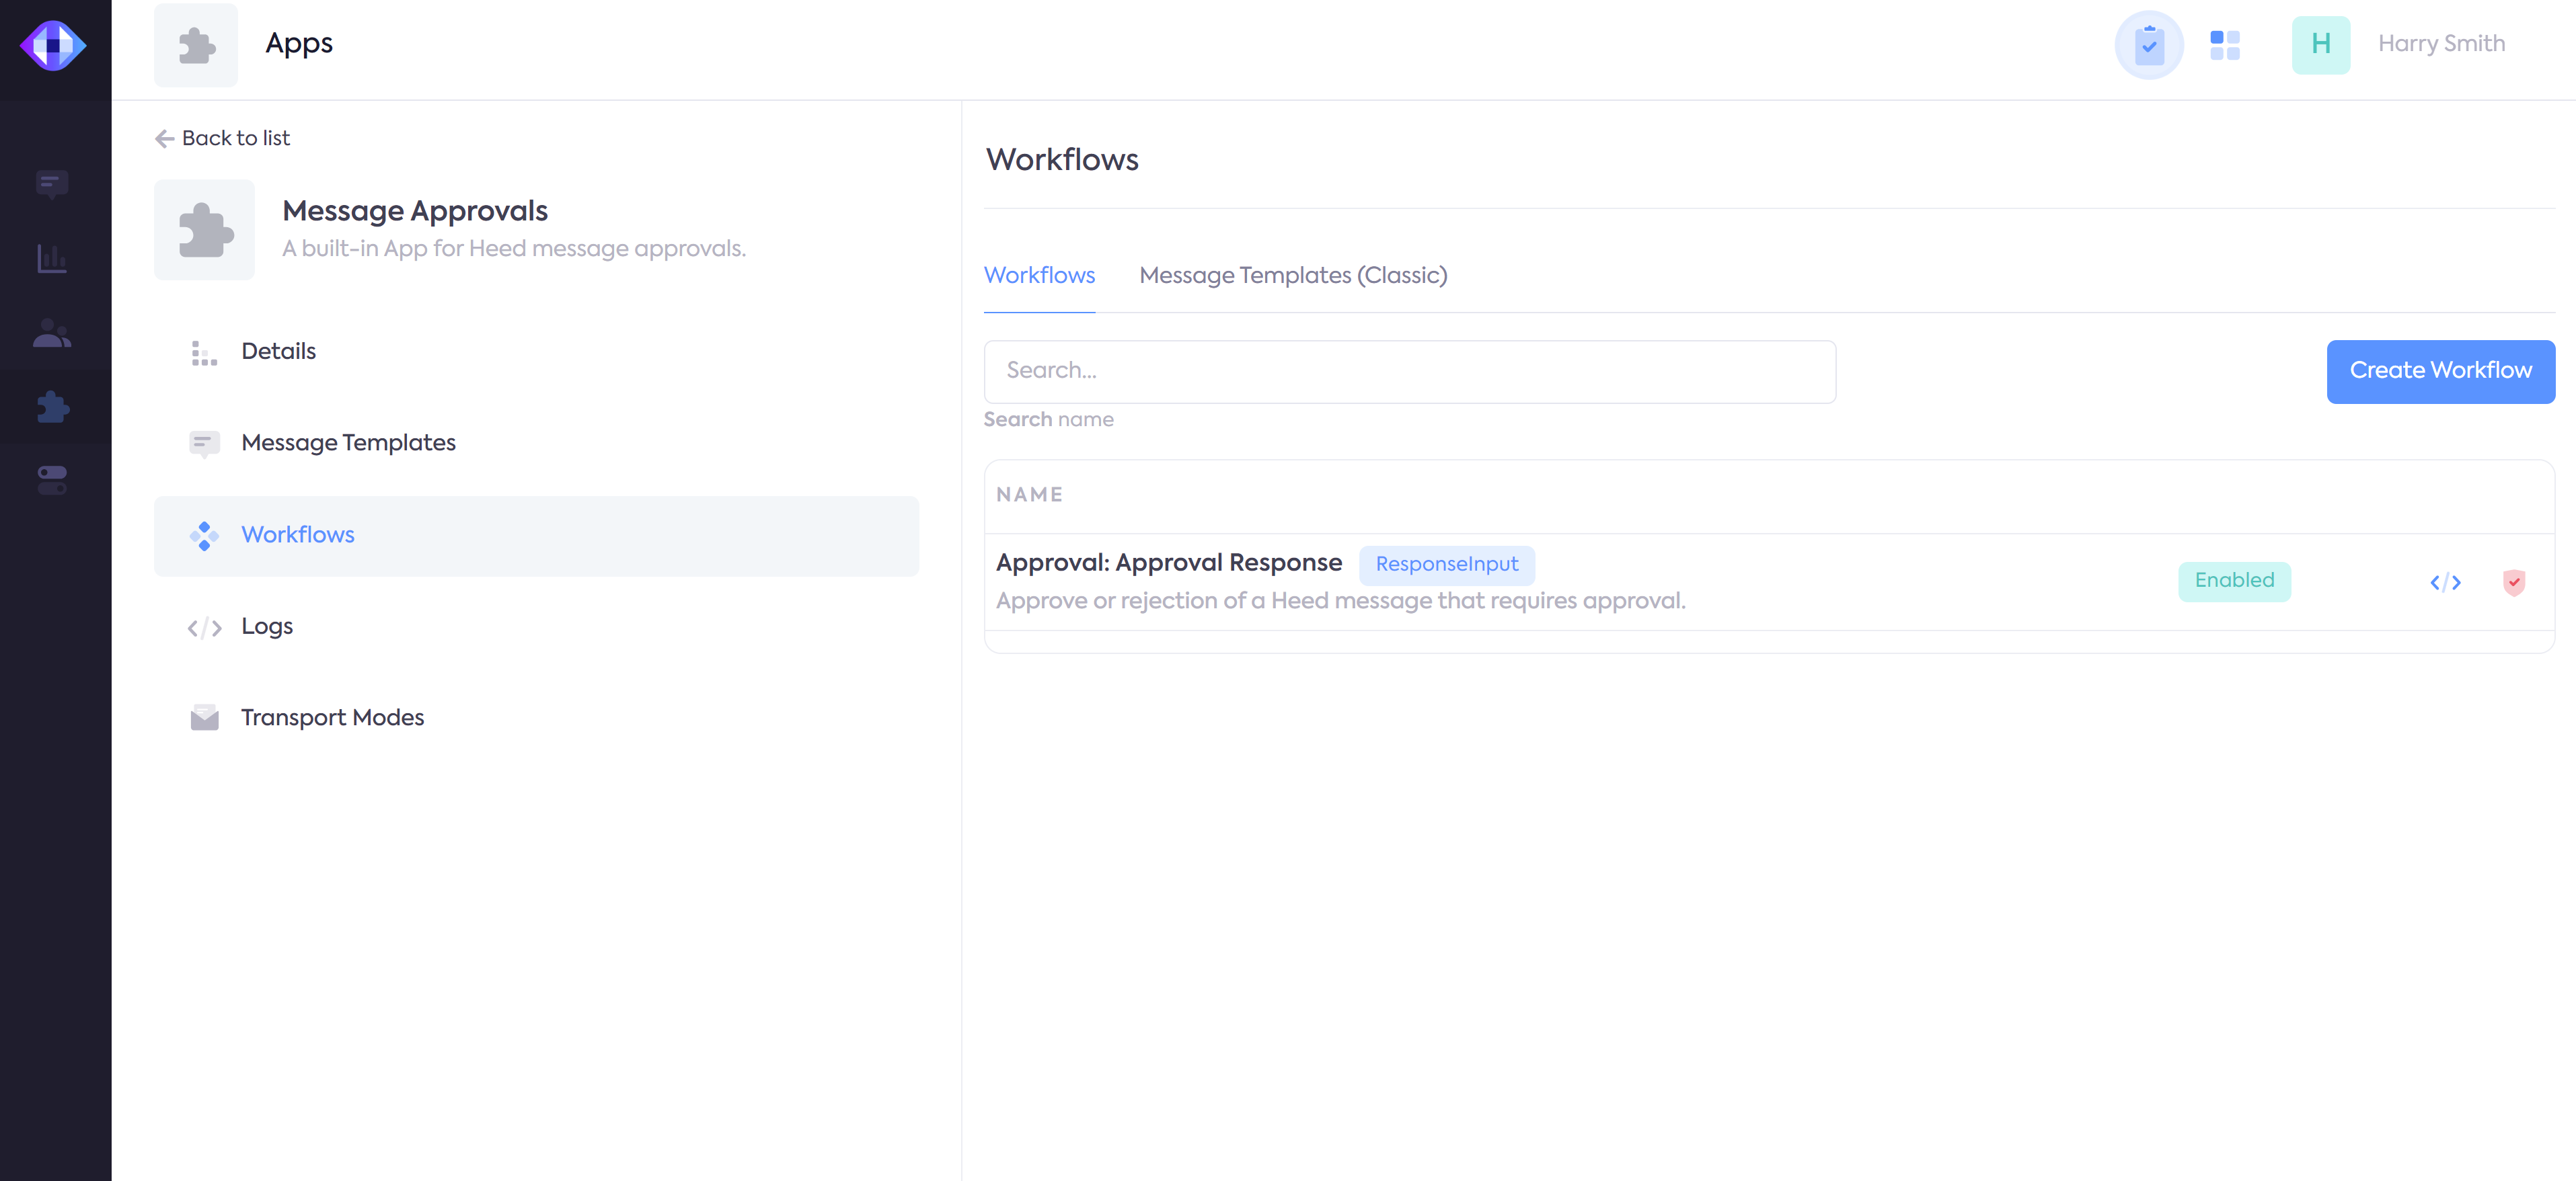The height and width of the screenshot is (1181, 2576).
Task: Focus the workflow Search field
Action: pos(1409,372)
